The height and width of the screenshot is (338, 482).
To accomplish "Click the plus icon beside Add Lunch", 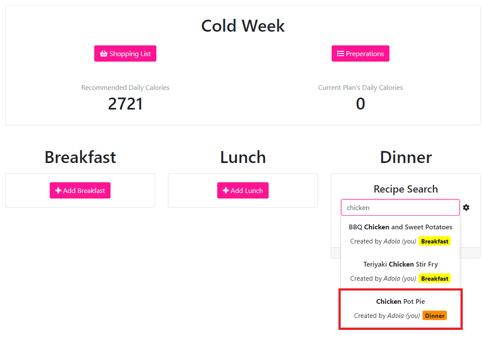I will [226, 191].
